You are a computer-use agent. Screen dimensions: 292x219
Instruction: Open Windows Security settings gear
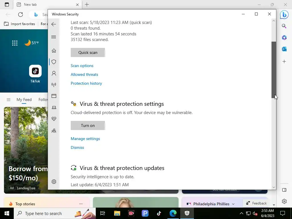point(54,182)
